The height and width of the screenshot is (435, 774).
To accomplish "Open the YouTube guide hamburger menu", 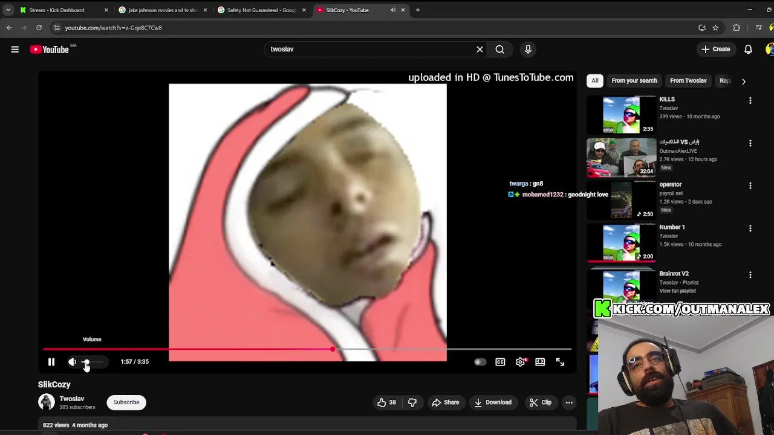I will (x=15, y=50).
